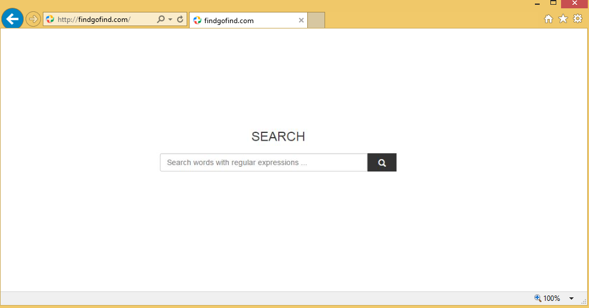Open a new blank tab

coord(316,21)
